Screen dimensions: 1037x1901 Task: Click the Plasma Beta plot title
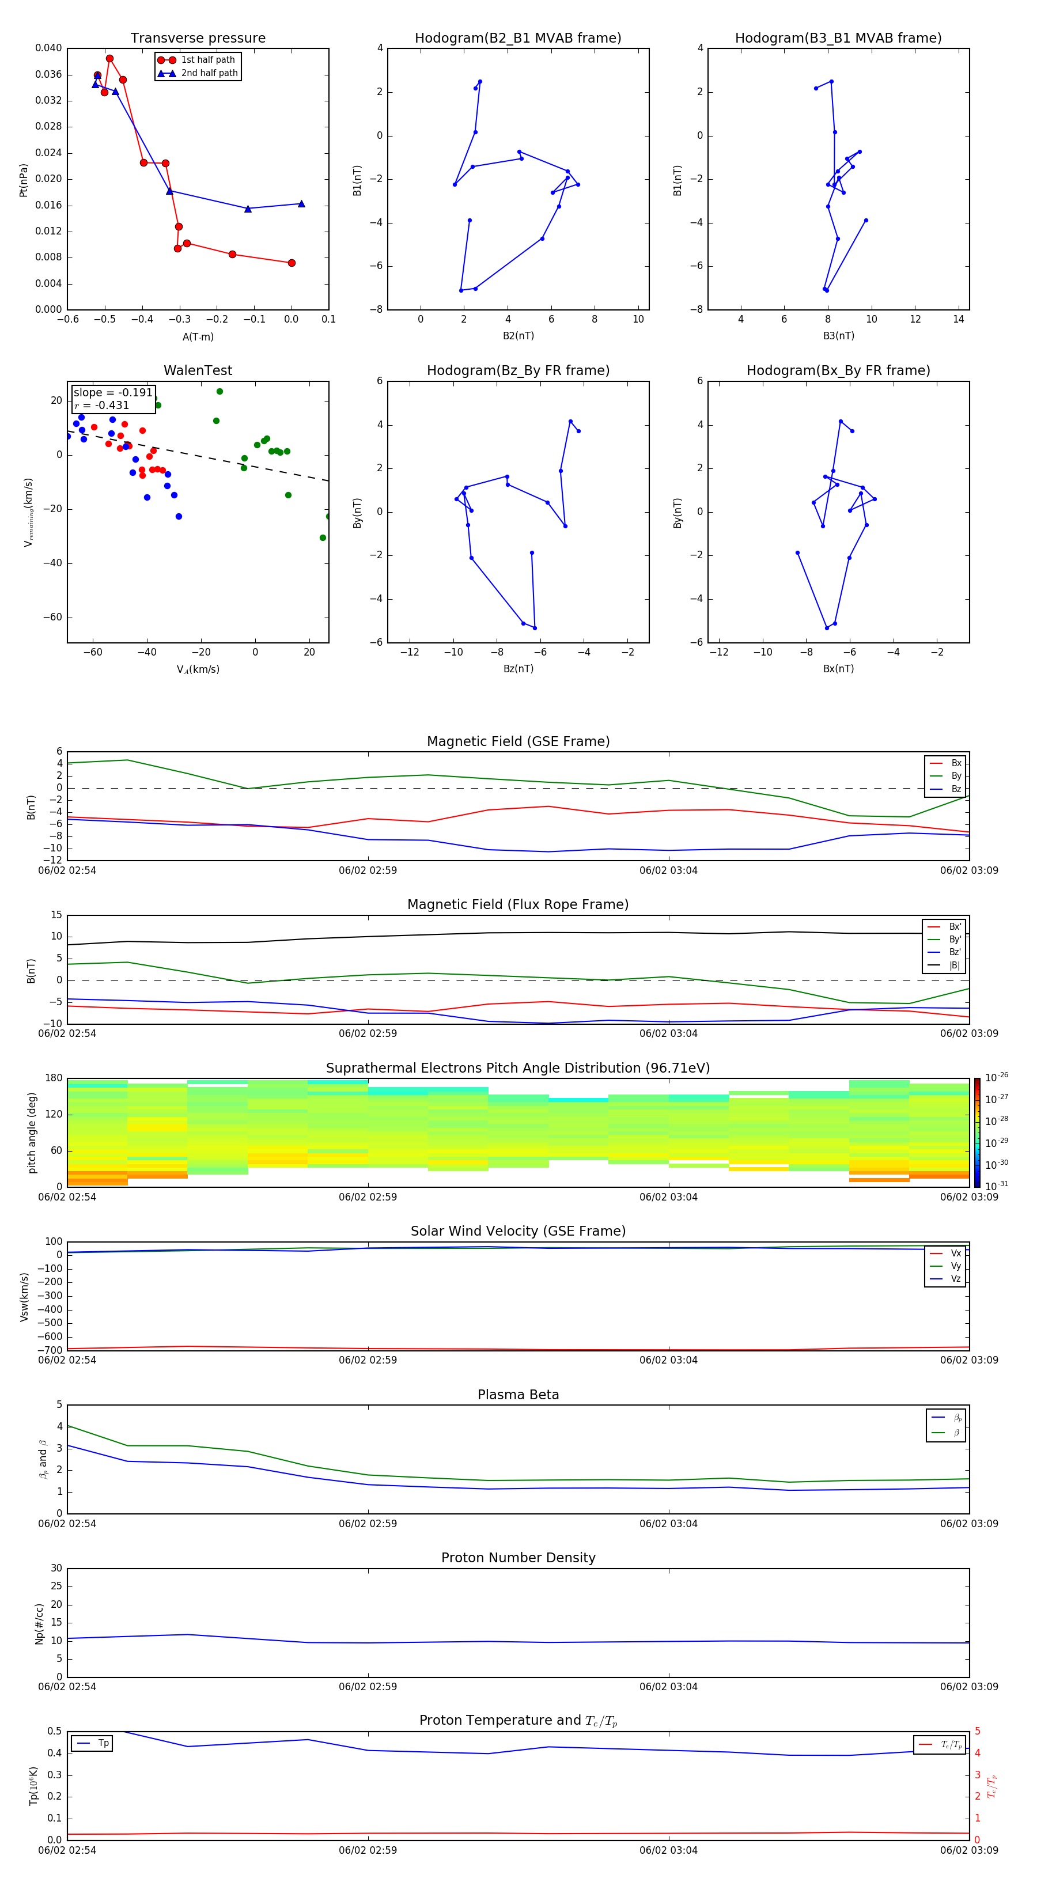click(518, 1395)
